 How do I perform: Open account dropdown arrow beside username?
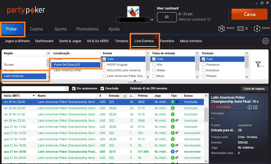pos(152,20)
